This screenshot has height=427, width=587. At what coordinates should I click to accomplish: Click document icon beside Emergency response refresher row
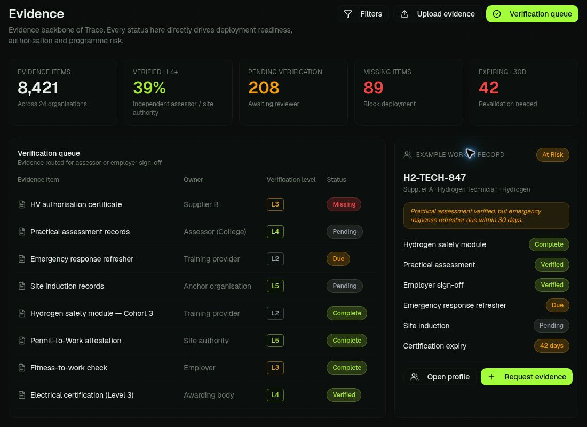[x=22, y=259]
